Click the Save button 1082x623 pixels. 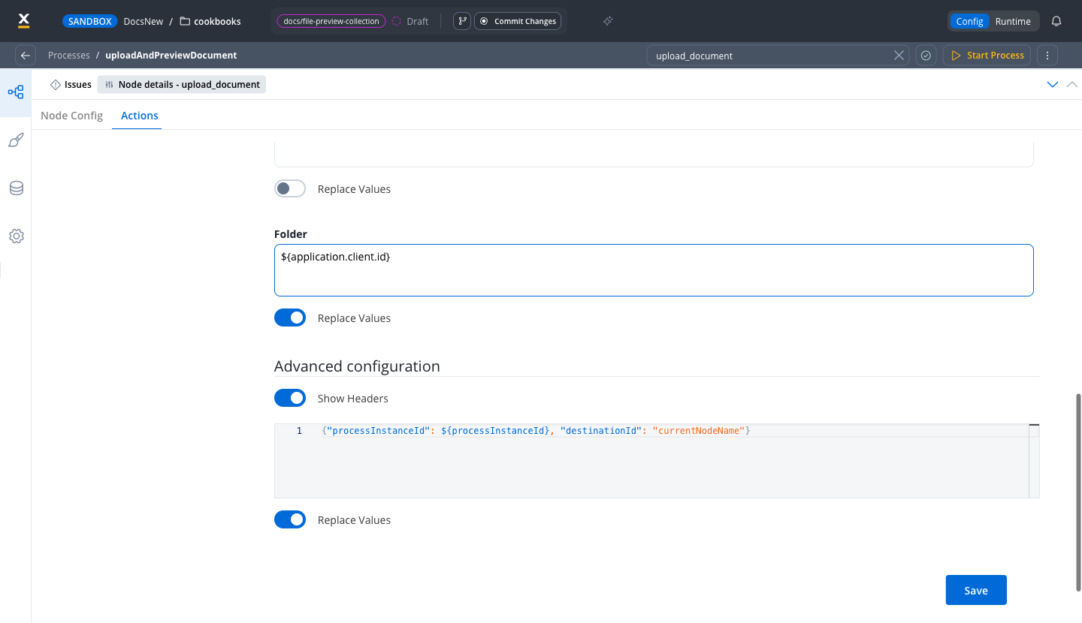[x=976, y=590]
